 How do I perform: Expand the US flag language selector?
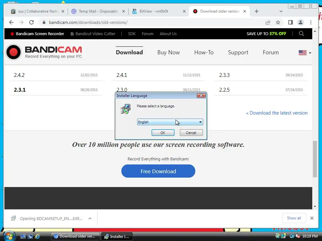pyautogui.click(x=305, y=53)
